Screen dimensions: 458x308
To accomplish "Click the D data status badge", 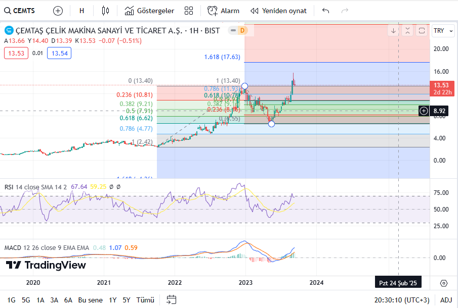I will tap(242, 30).
